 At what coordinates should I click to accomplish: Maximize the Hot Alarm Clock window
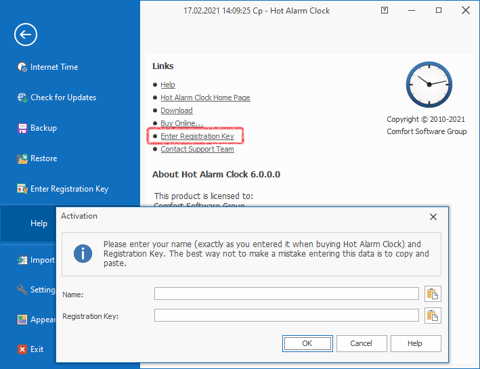[x=439, y=10]
